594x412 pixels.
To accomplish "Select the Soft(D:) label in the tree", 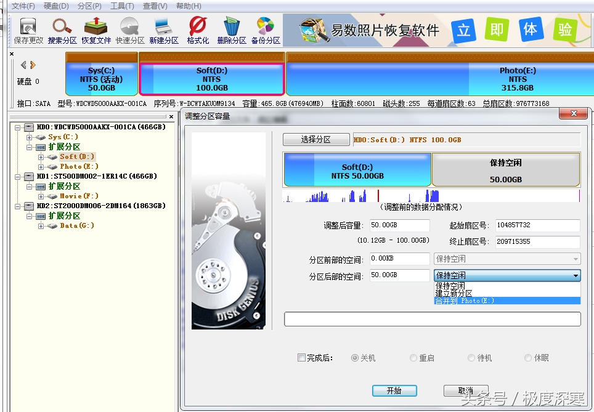I will pyautogui.click(x=77, y=157).
